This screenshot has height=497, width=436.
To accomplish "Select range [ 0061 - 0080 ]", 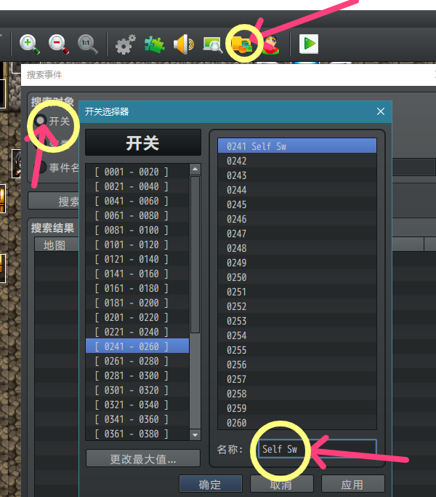I will tap(137, 215).
